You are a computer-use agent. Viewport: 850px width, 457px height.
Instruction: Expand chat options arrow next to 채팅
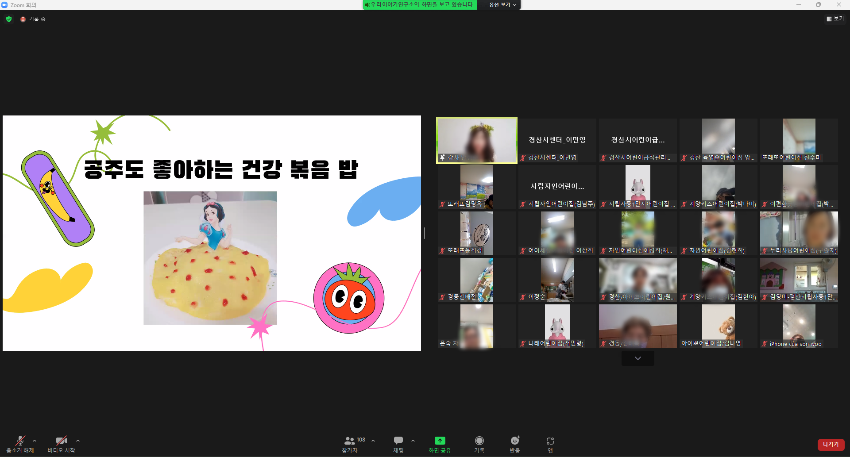tap(413, 441)
